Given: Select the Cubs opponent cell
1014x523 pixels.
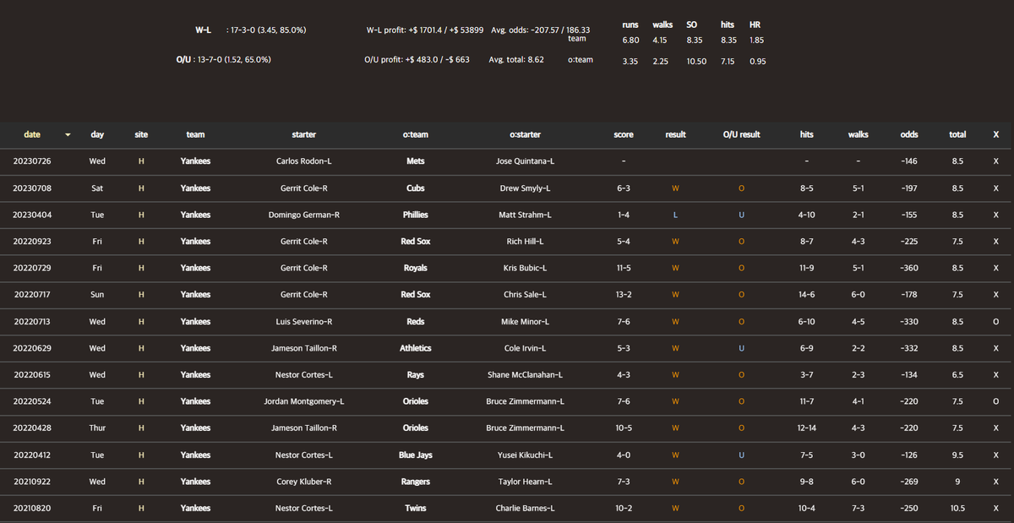Looking at the screenshot, I should click(416, 188).
